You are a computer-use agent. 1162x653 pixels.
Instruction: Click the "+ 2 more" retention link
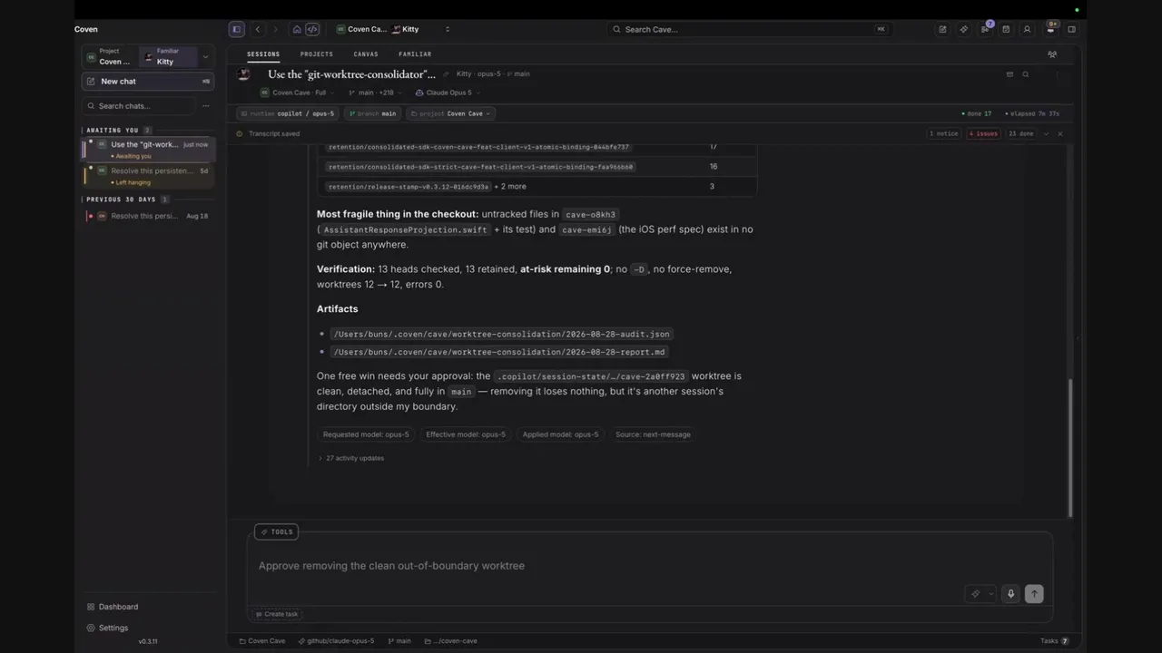tap(510, 187)
